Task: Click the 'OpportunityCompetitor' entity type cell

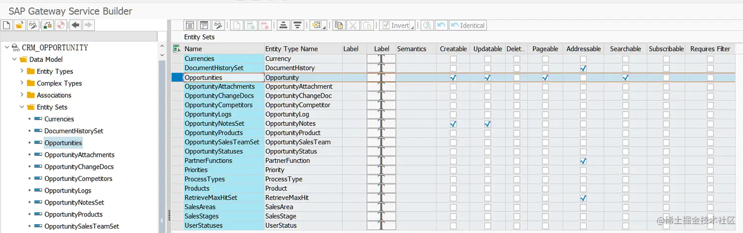Action: click(303, 105)
